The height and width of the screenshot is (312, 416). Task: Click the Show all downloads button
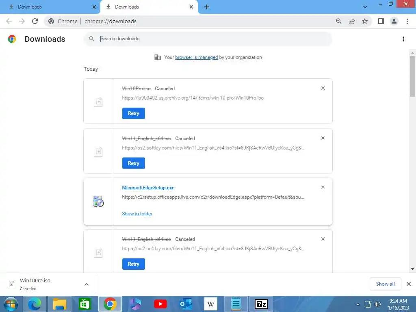click(x=385, y=284)
